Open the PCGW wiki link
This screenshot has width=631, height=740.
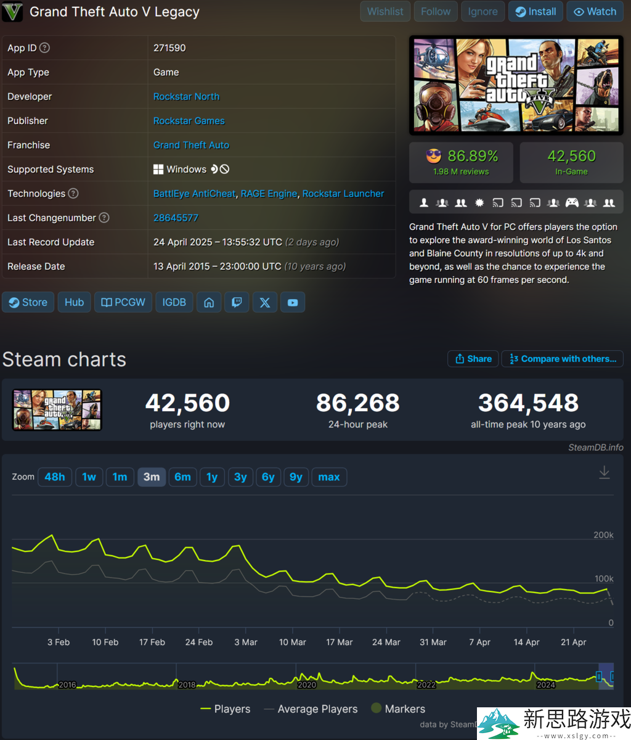coord(123,302)
